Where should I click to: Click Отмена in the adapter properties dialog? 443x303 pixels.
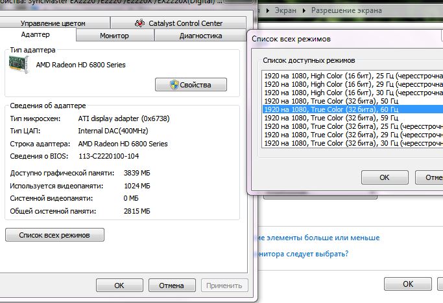(172, 285)
